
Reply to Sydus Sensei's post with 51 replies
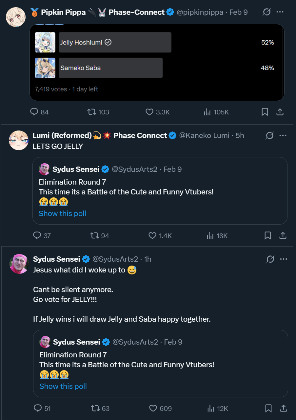[42, 408]
